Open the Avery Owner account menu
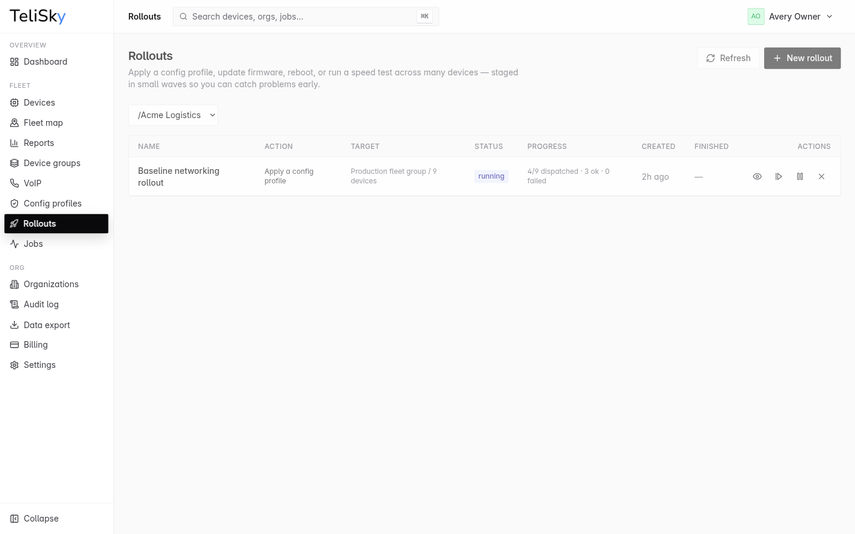This screenshot has width=855, height=534. point(791,17)
